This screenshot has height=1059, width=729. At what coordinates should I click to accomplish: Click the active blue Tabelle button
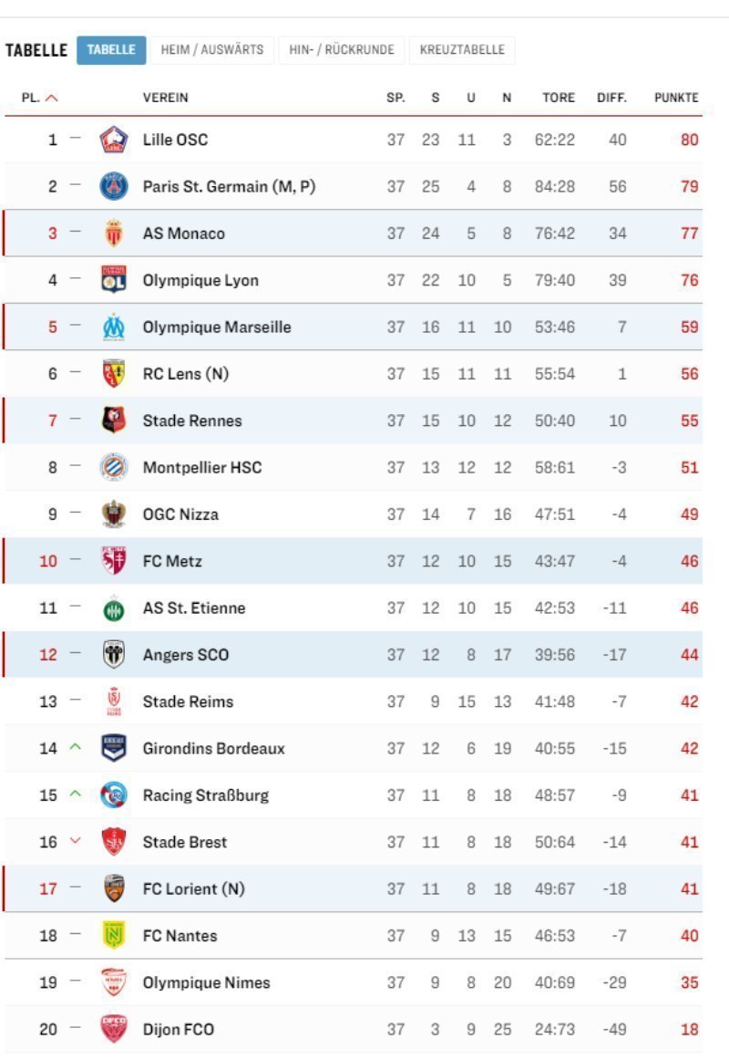[x=111, y=50]
